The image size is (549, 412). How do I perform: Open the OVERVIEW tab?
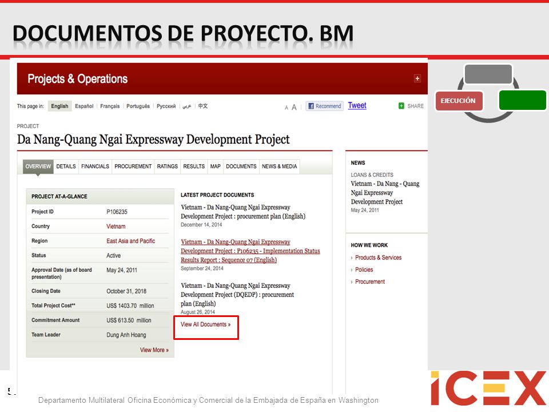pos(38,167)
